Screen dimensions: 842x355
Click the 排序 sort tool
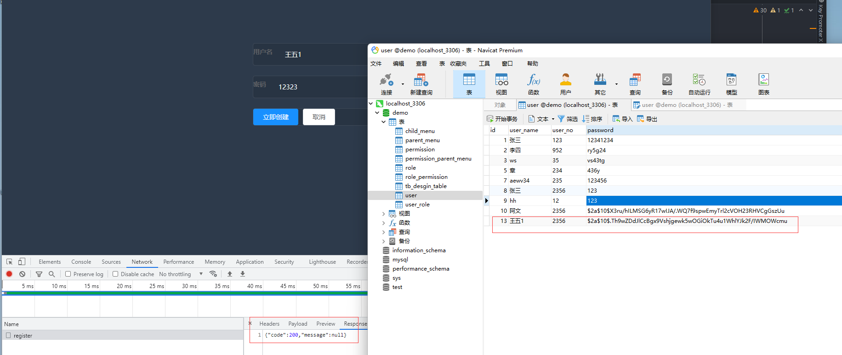pos(592,119)
